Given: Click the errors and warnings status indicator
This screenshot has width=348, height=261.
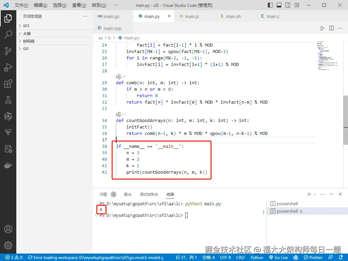Looking at the screenshot, I should click(14, 258).
